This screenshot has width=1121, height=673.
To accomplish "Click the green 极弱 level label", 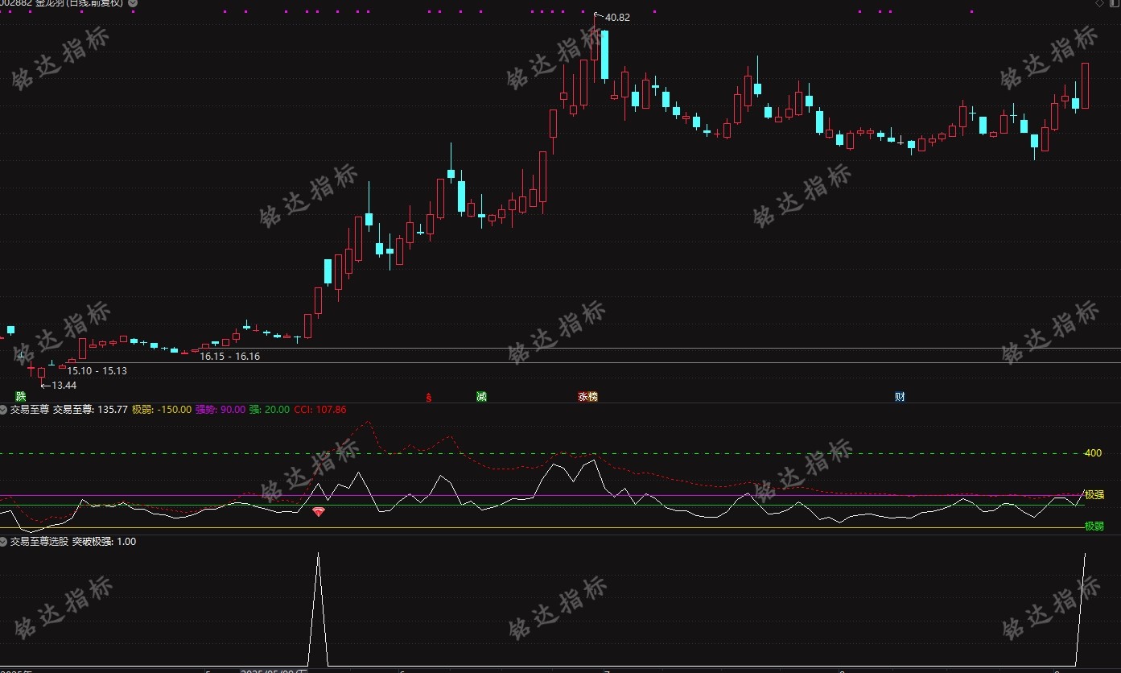I will pyautogui.click(x=1094, y=526).
